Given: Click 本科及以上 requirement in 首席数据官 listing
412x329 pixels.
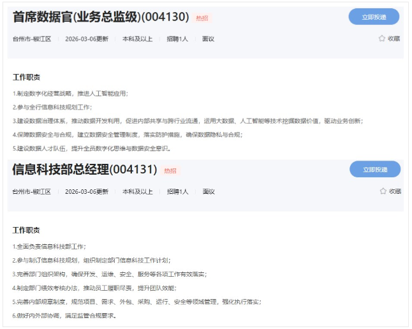Looking at the screenshot, I should (x=137, y=39).
